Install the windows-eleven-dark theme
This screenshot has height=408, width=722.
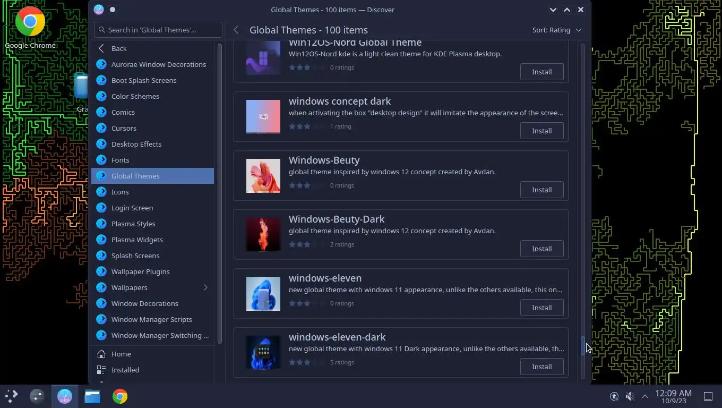click(x=541, y=367)
